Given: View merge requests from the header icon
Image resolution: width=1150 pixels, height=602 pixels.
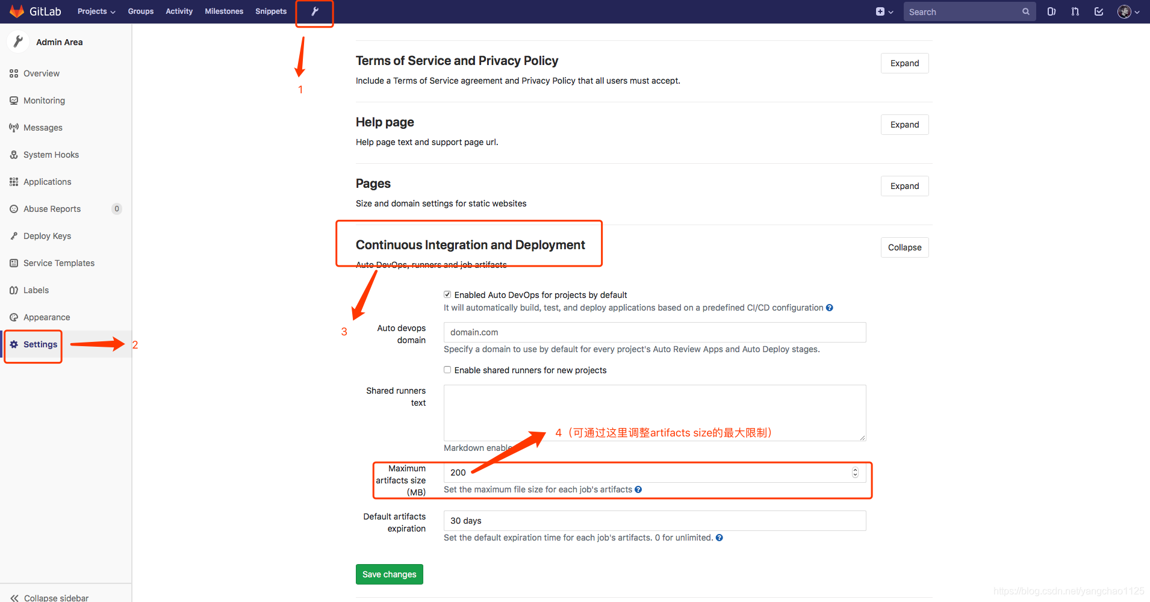Looking at the screenshot, I should pyautogui.click(x=1075, y=11).
